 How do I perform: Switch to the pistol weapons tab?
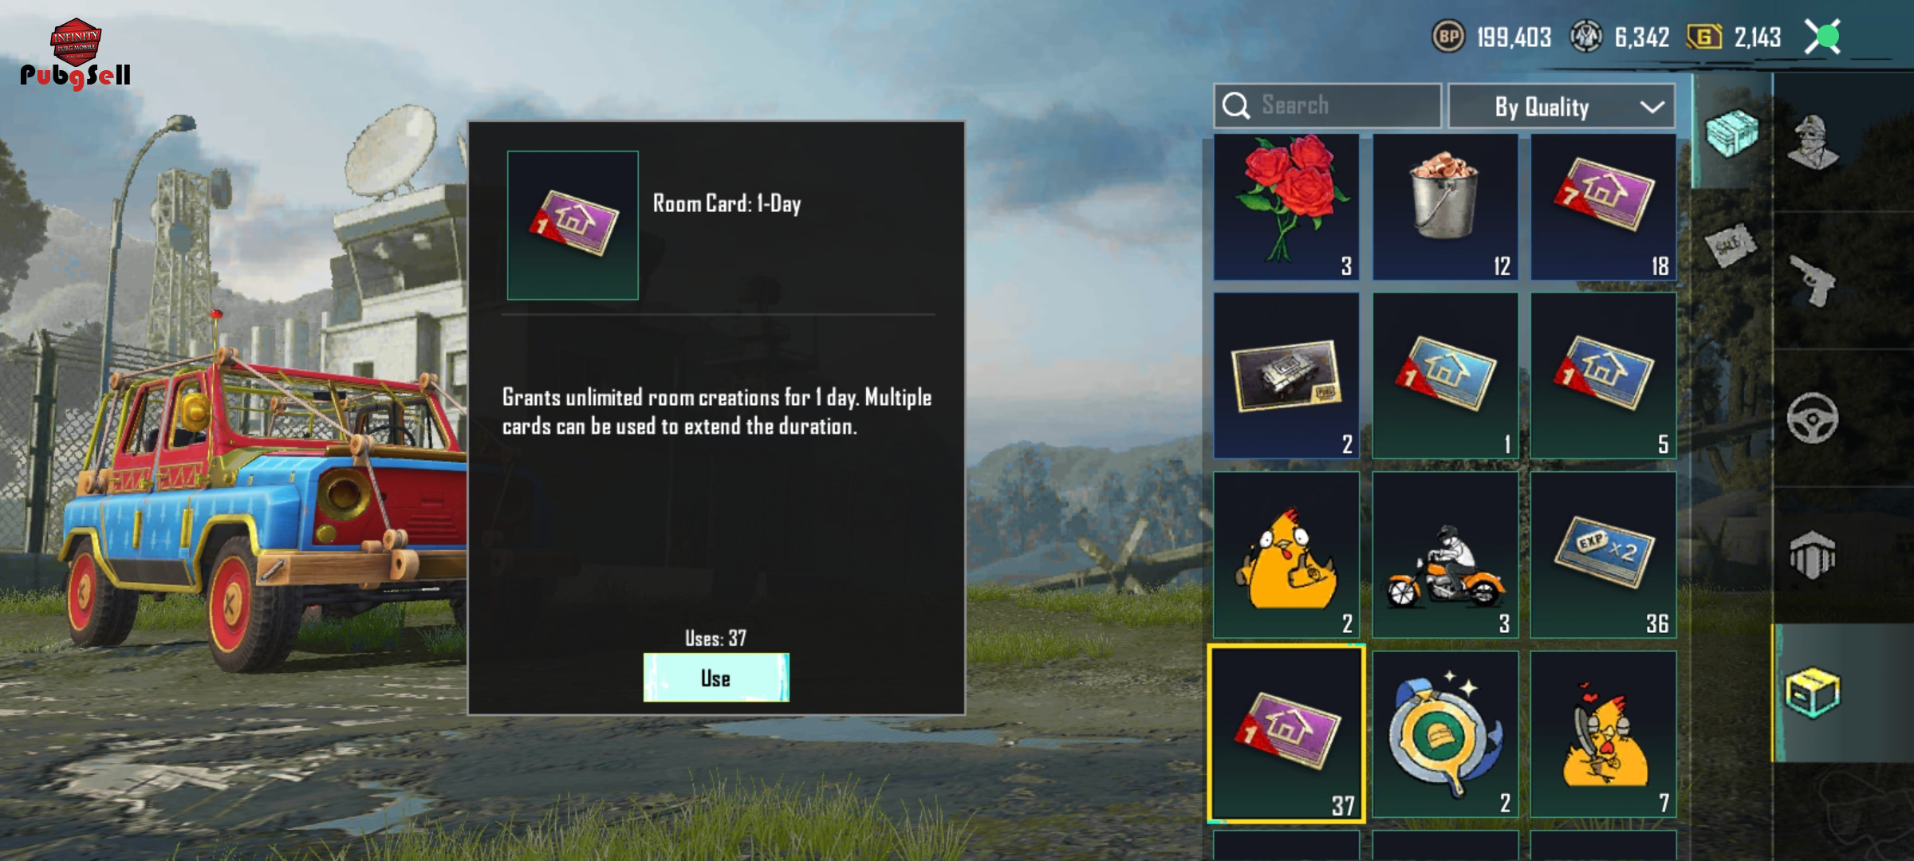(x=1813, y=281)
